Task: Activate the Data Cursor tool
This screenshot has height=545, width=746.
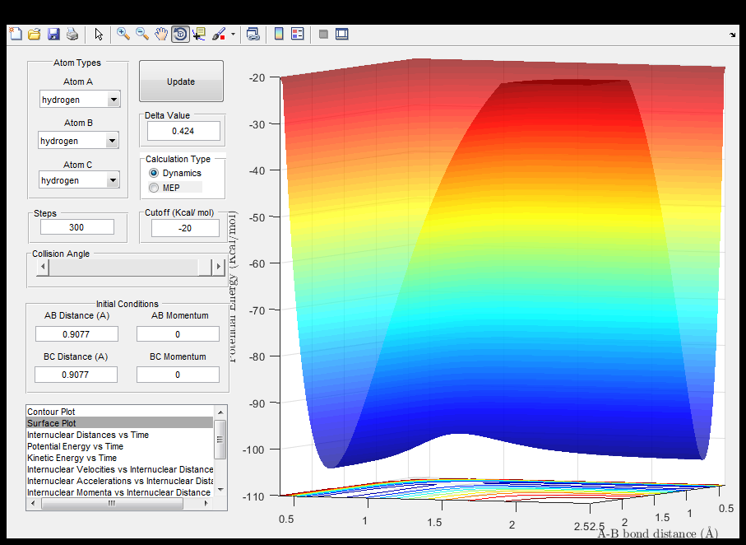Action: (200, 34)
